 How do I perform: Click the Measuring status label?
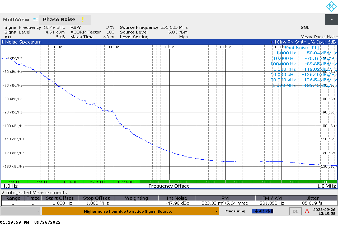tap(235, 211)
